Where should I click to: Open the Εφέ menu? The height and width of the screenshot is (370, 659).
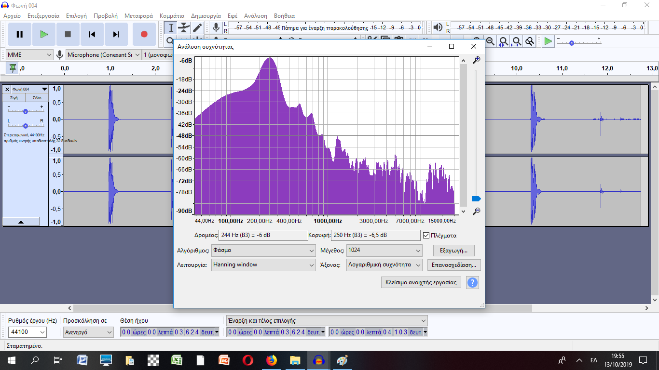(x=233, y=16)
